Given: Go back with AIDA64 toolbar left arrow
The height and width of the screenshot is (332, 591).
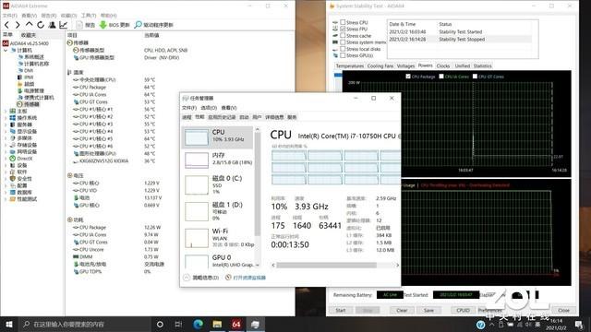Looking at the screenshot, I should point(6,25).
